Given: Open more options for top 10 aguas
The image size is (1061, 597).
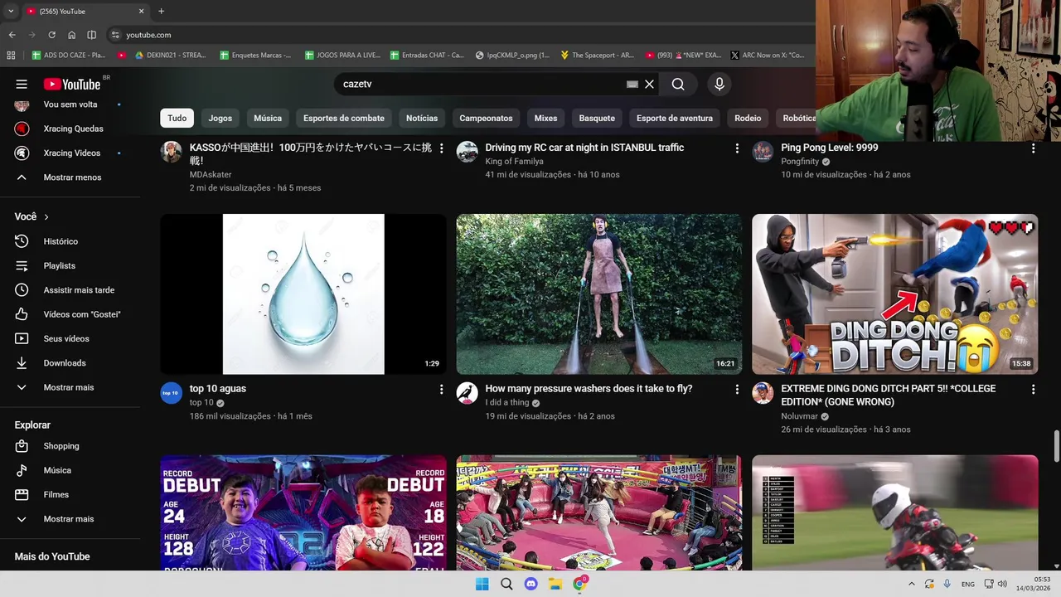Looking at the screenshot, I should pyautogui.click(x=441, y=389).
